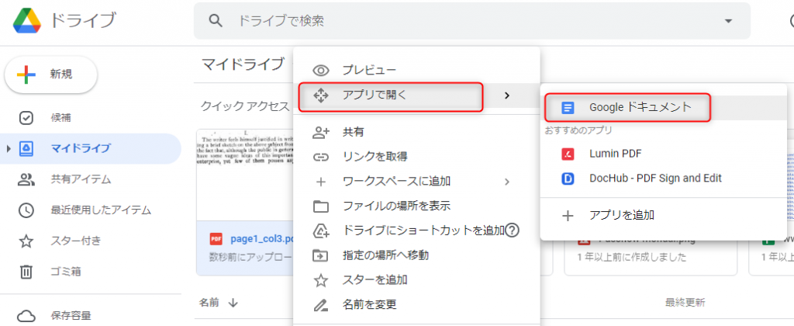Image resolution: width=794 pixels, height=326 pixels.
Task: Click the trash (ゴミ箱) icon in sidebar
Action: click(26, 272)
